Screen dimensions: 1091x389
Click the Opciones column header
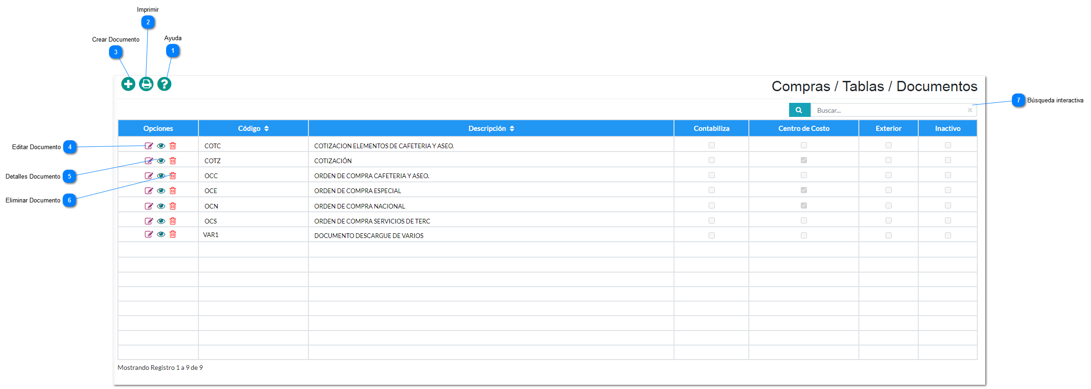click(x=158, y=129)
